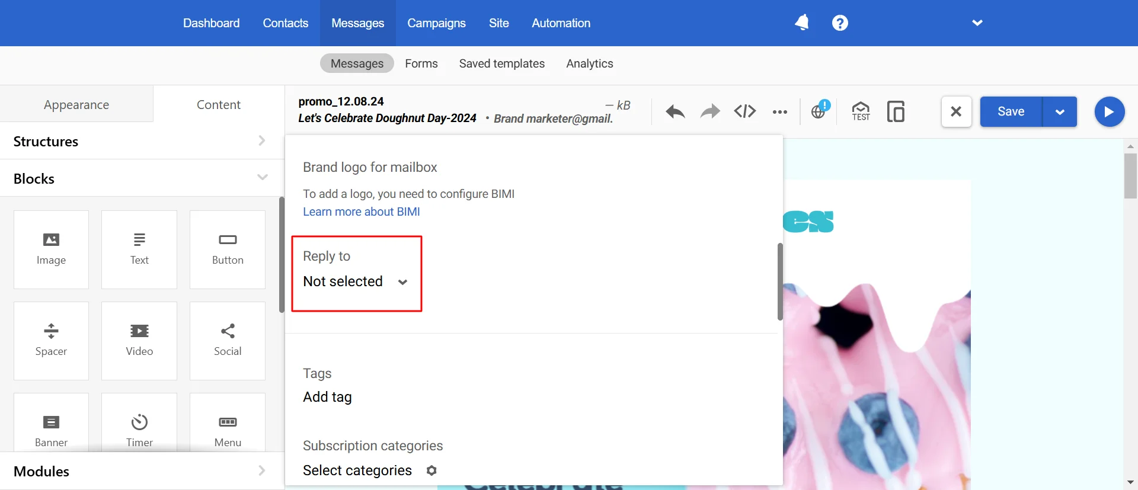Expand the Modules section

(x=142, y=471)
